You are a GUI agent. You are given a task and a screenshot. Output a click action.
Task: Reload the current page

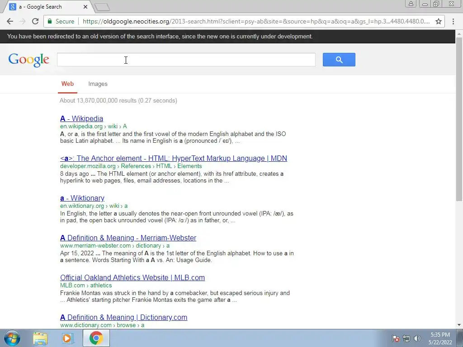[35, 21]
